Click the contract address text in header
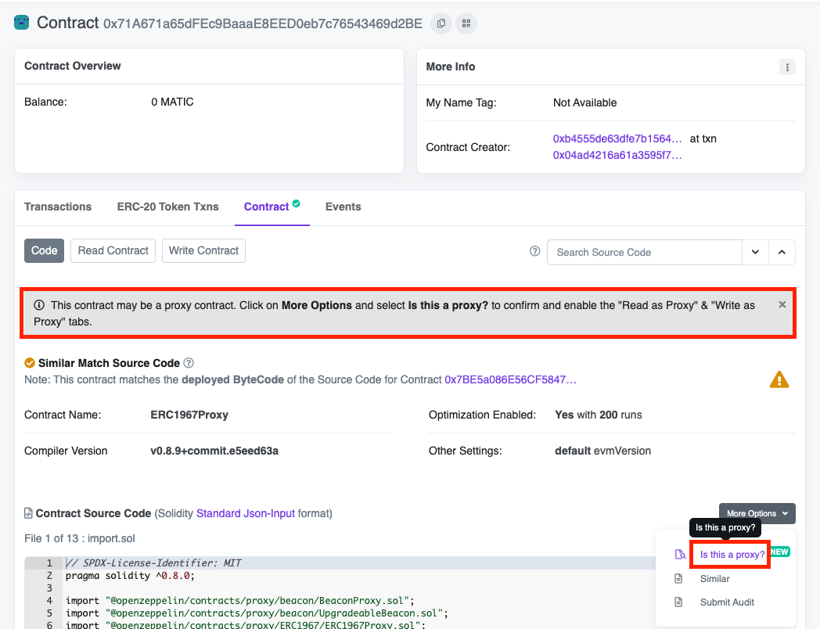820x629 pixels. coord(263,23)
